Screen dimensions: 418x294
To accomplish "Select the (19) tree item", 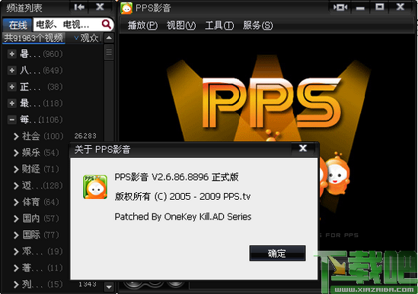I will click(x=42, y=251).
